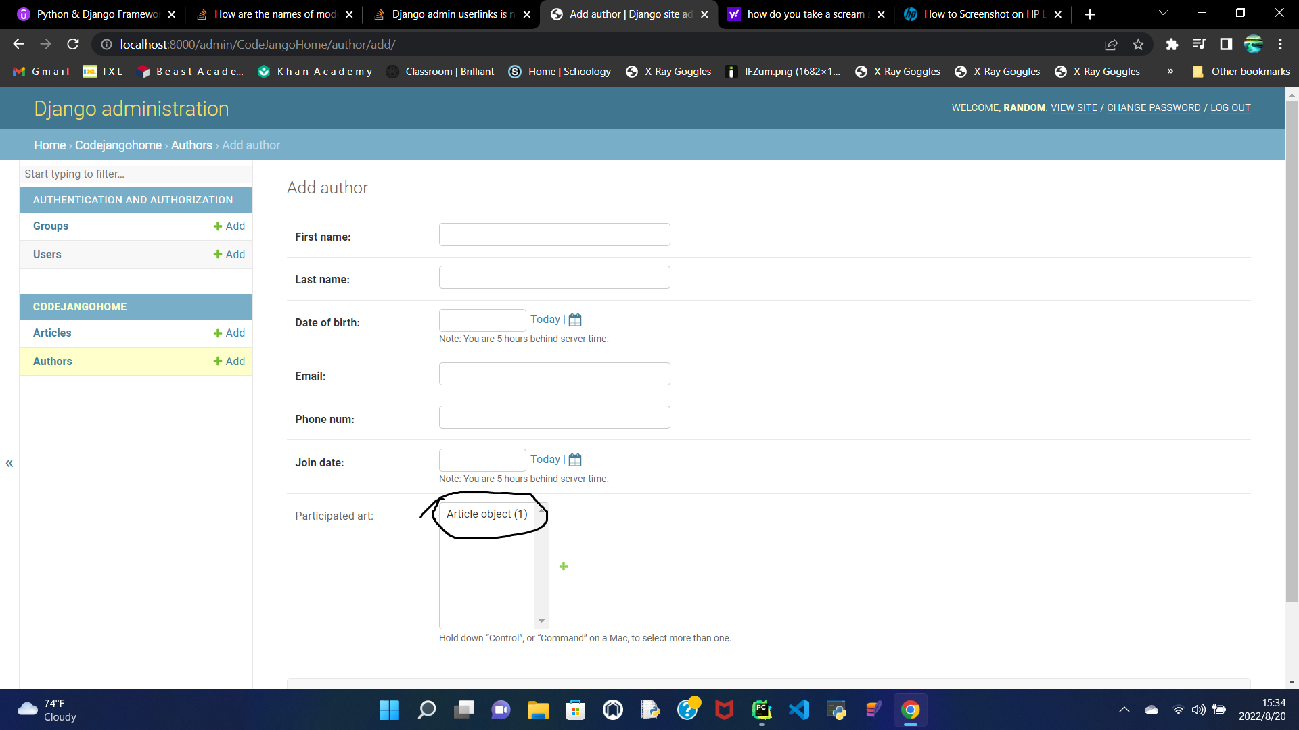The image size is (1299, 730).
Task: Click the Authors breadcrumb link
Action: coord(191,145)
